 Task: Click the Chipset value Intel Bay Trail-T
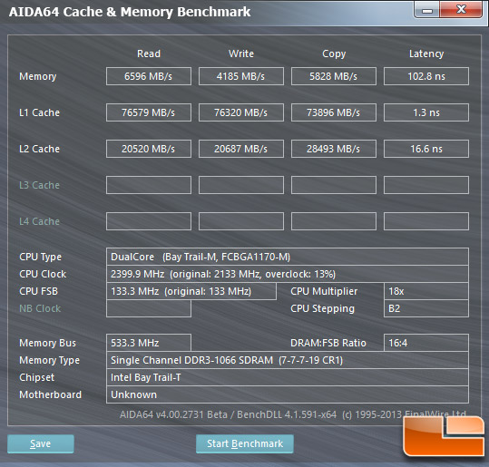point(288,377)
